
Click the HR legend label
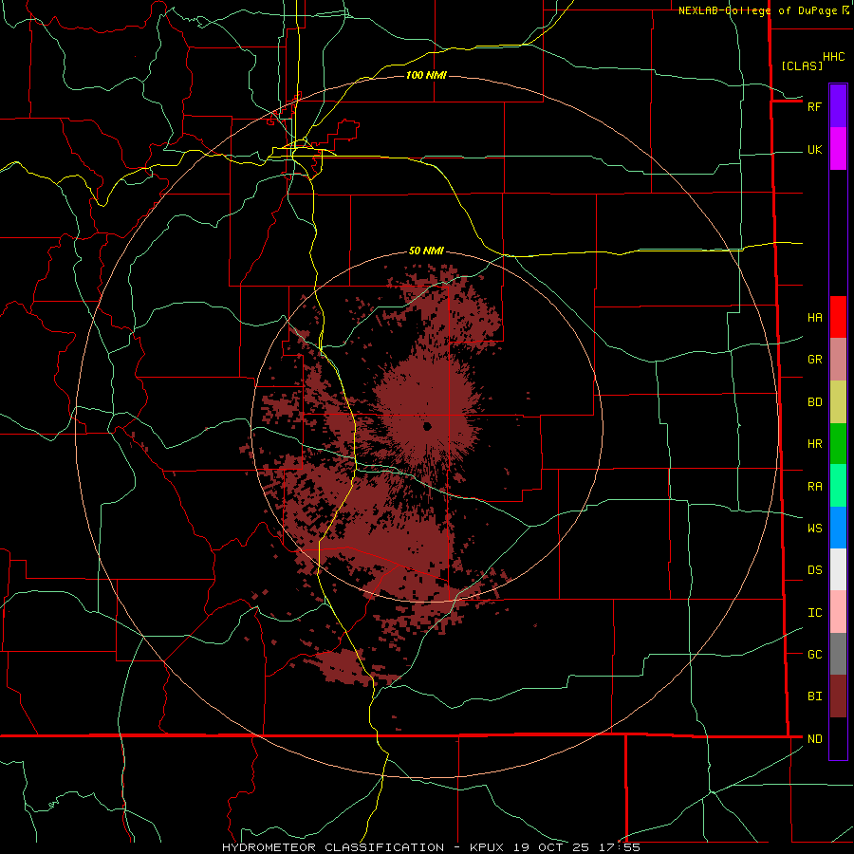point(814,444)
